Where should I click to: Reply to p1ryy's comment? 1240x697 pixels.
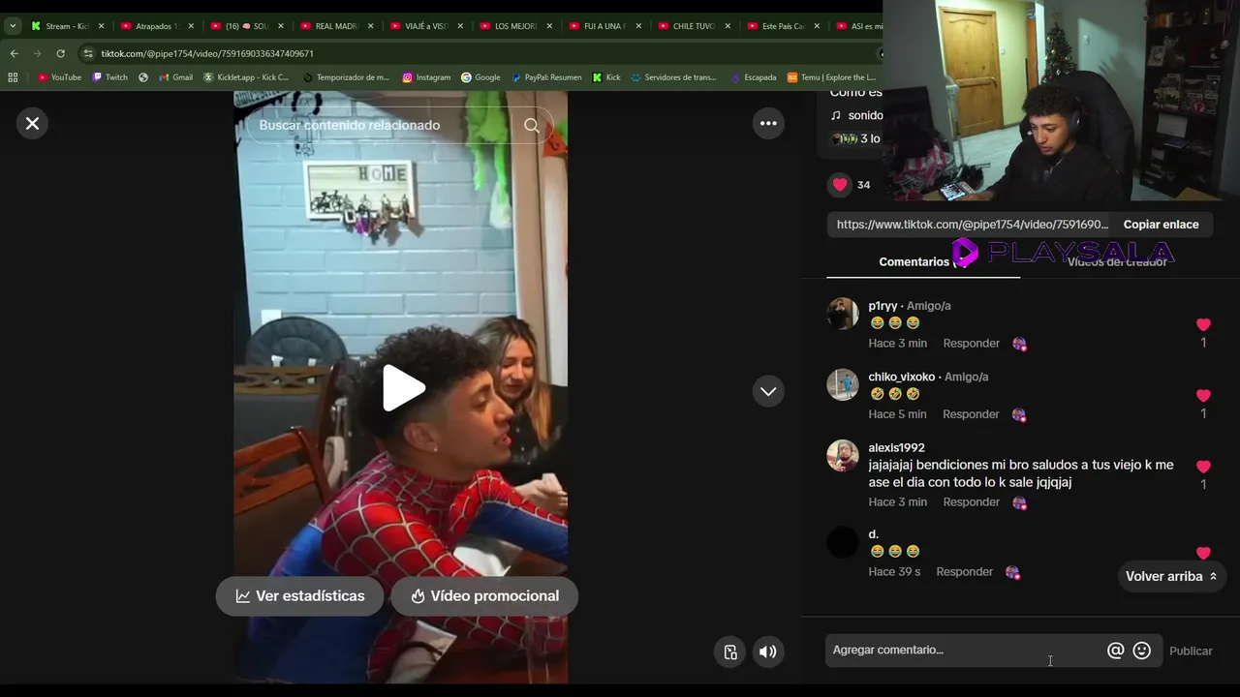[971, 344]
